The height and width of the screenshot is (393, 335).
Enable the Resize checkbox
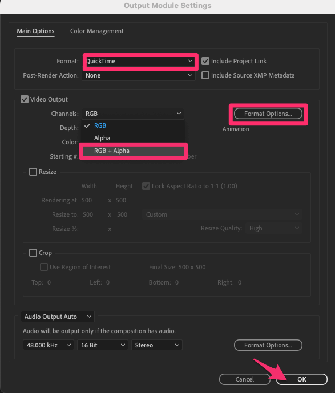33,172
